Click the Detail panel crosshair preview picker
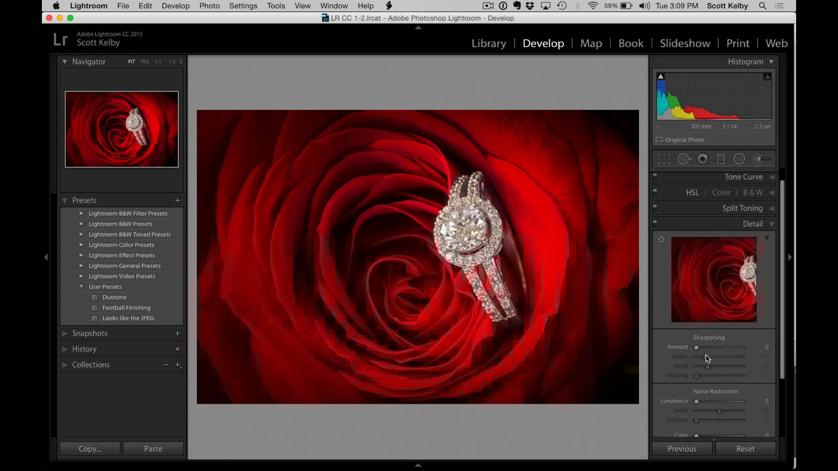 coord(661,239)
